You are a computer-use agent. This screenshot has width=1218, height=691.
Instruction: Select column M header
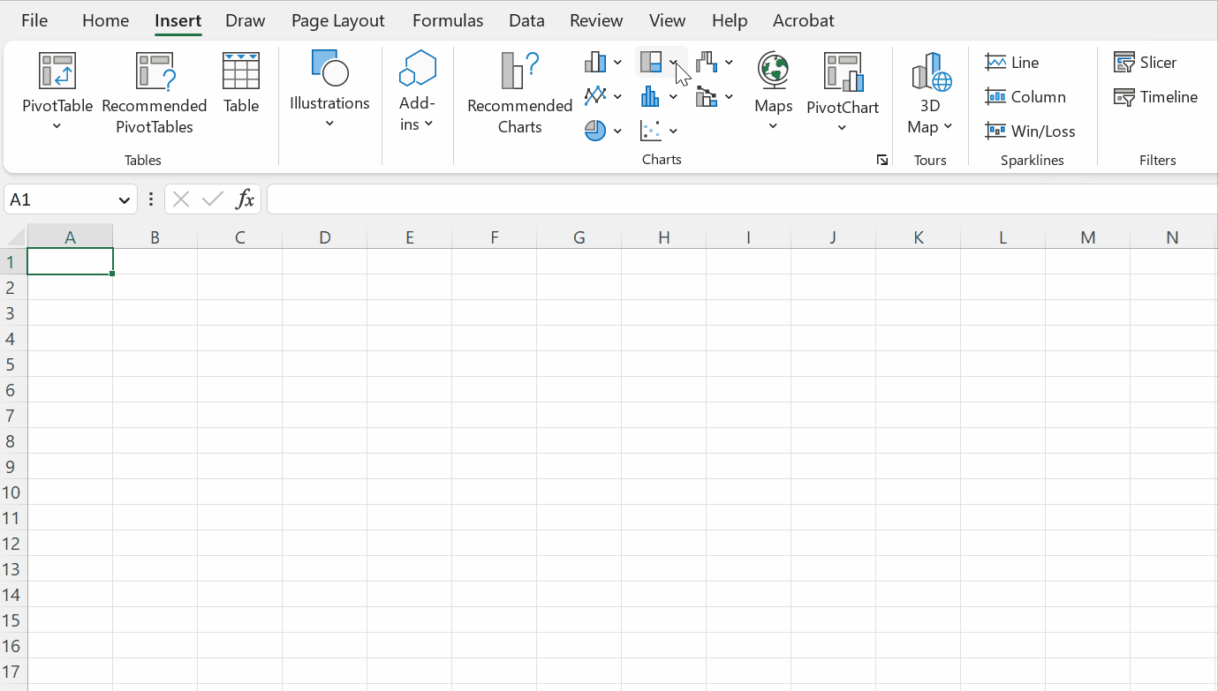[x=1087, y=237]
